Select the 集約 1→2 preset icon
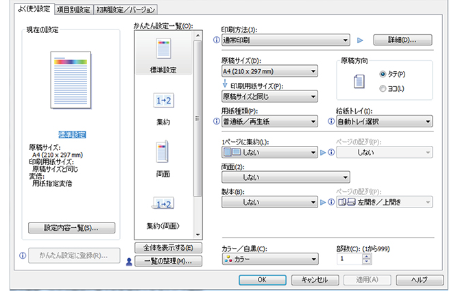Screen dimensions: 458x291 164,101
